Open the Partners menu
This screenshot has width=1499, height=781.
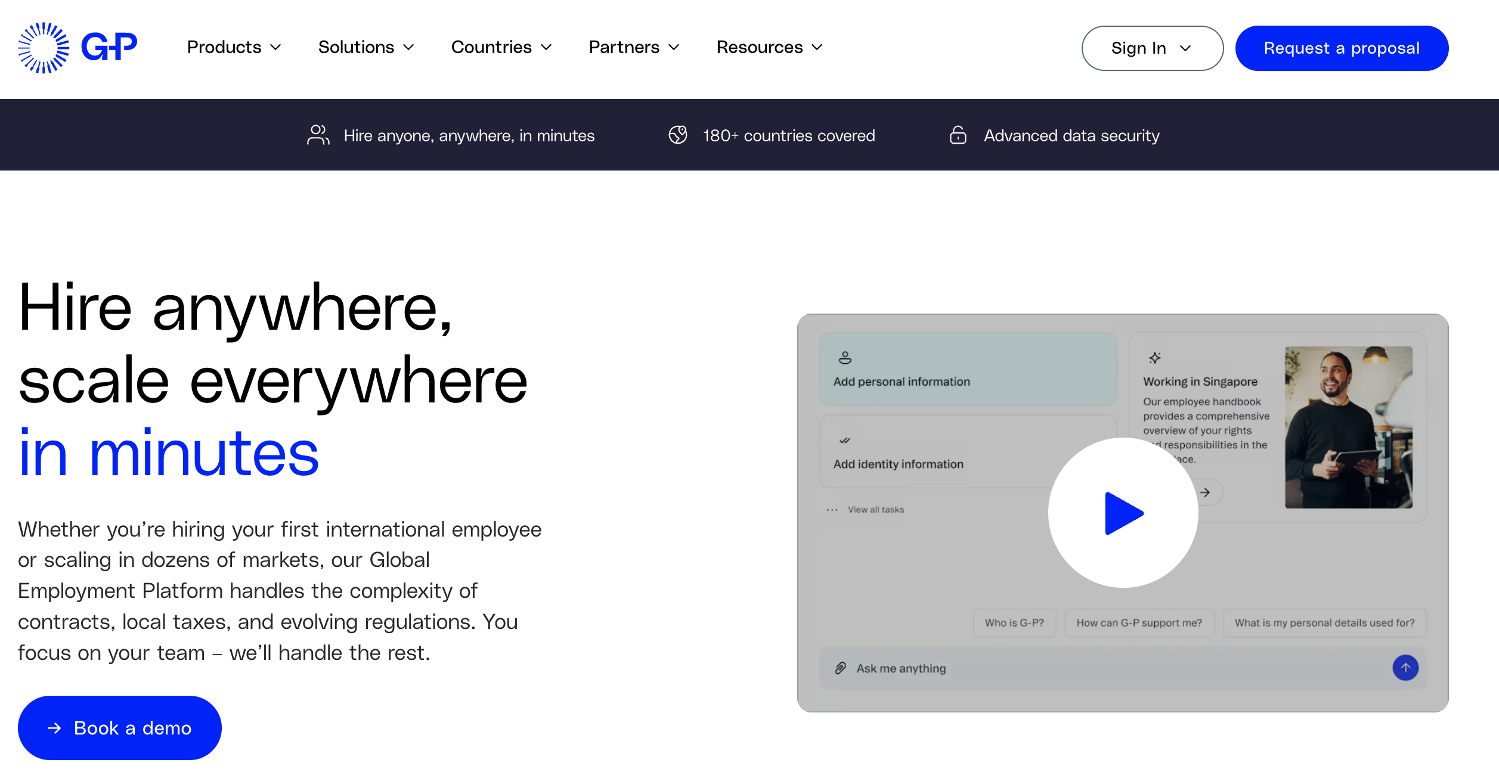pyautogui.click(x=634, y=48)
